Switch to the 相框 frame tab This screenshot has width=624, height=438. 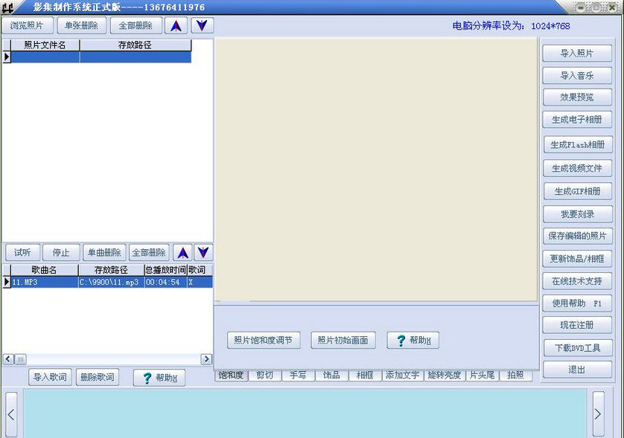tap(364, 376)
